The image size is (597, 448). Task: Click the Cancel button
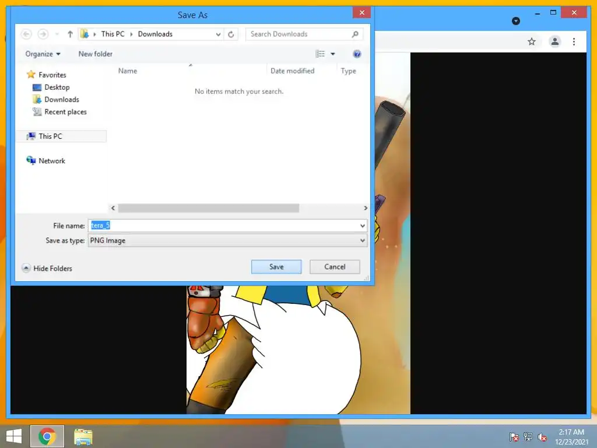click(335, 267)
